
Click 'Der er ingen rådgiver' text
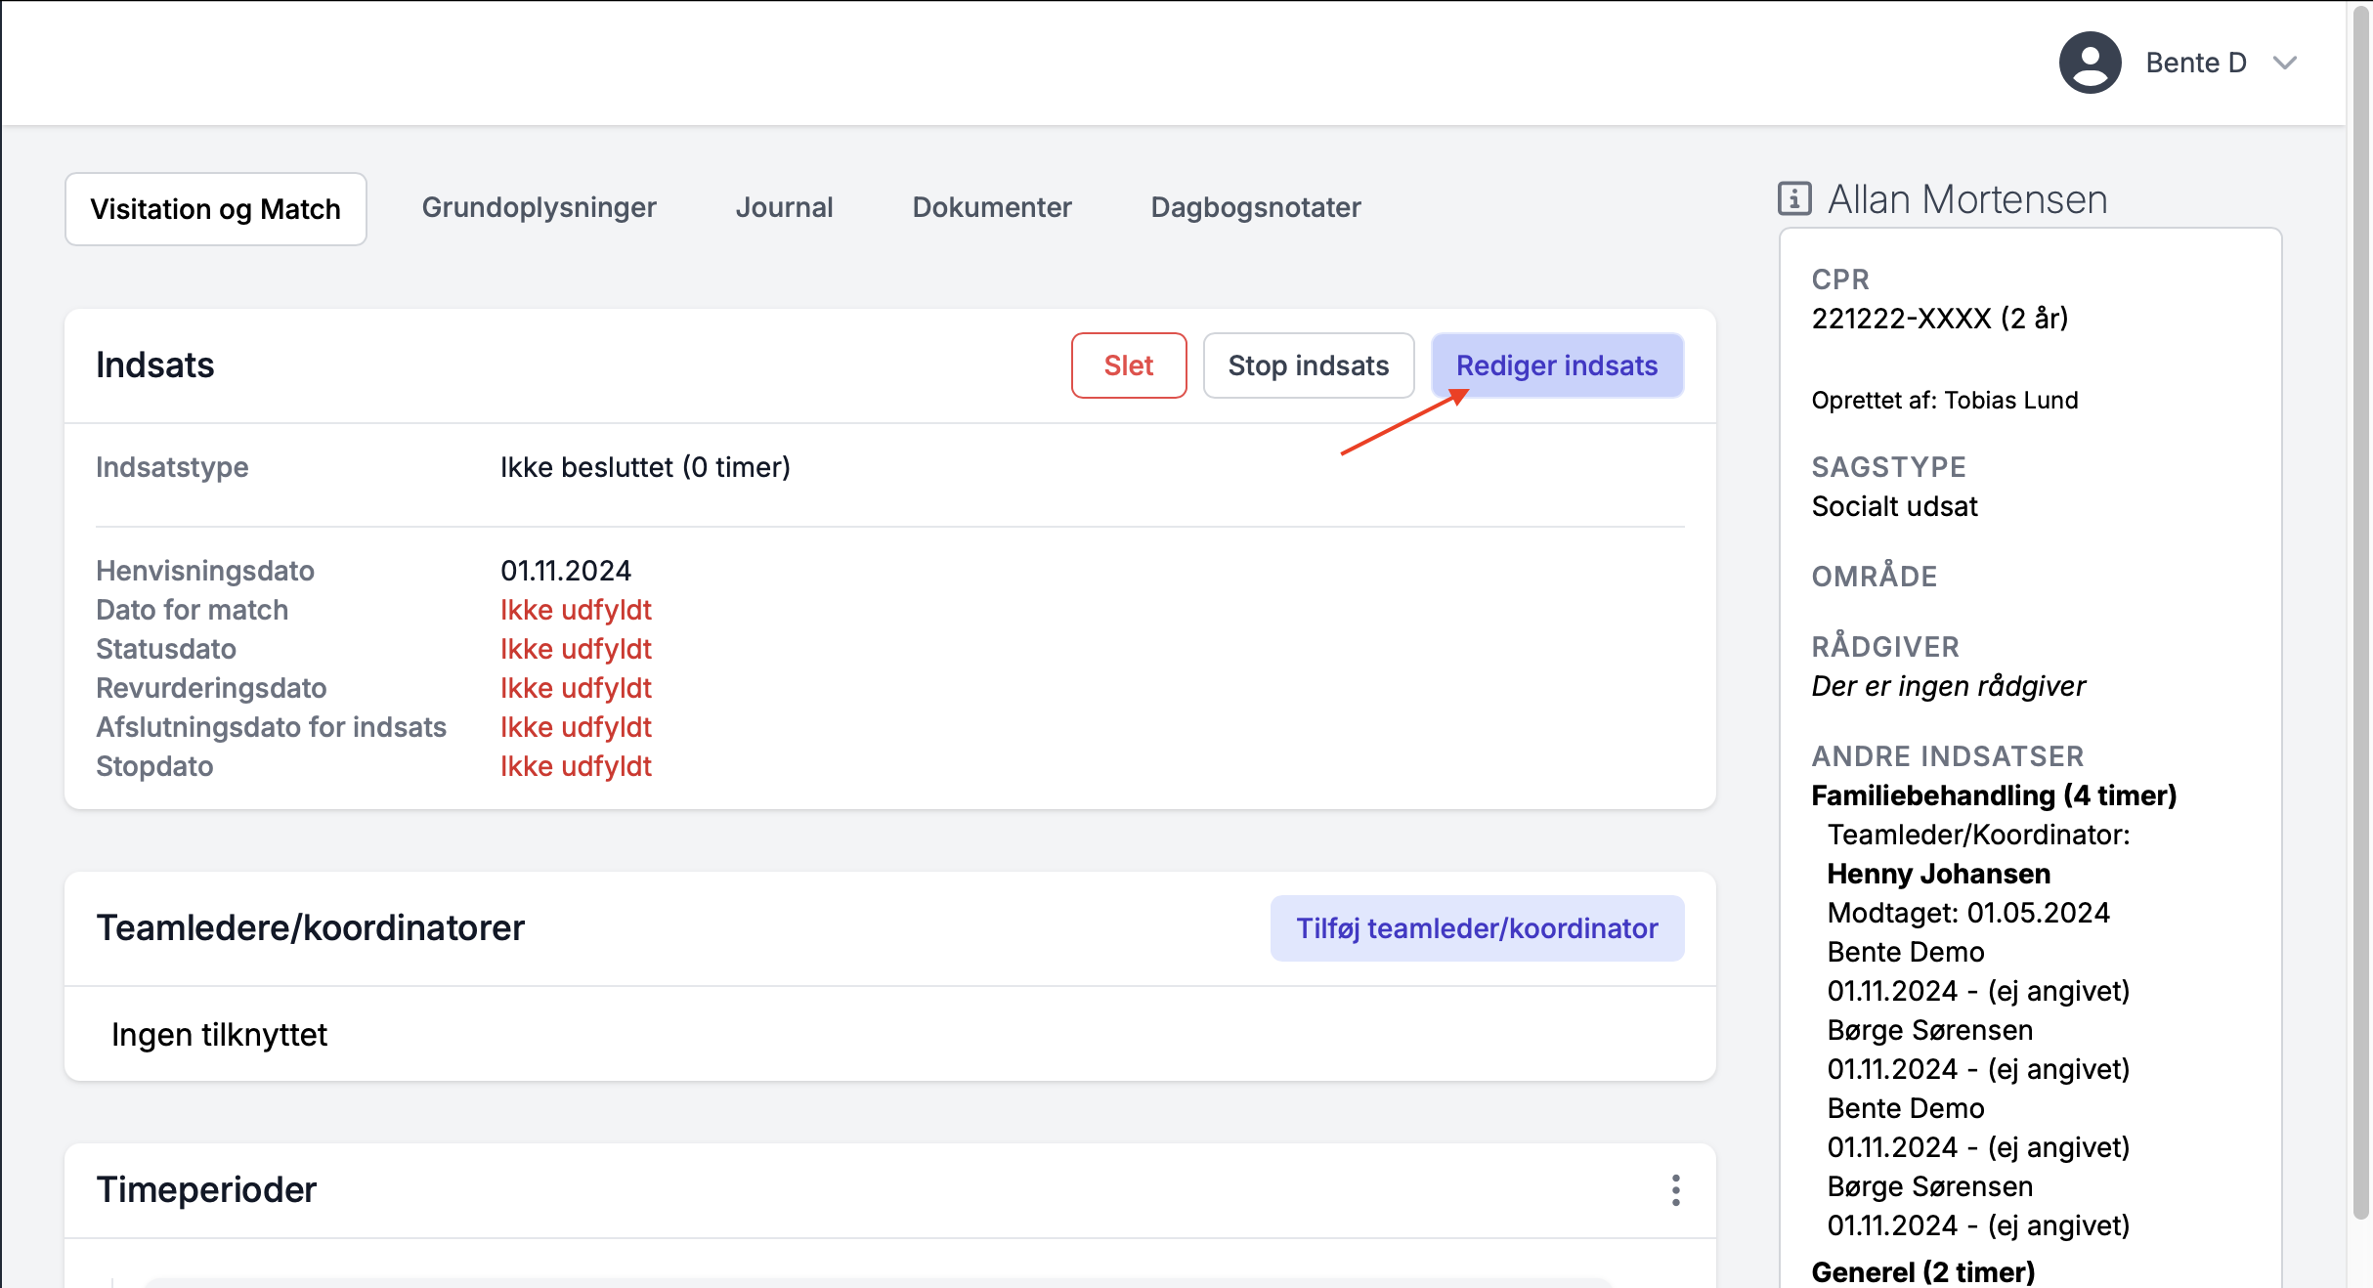1948,686
